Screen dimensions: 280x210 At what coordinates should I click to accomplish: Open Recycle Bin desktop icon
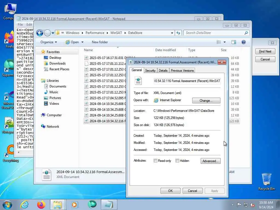tap(266, 182)
